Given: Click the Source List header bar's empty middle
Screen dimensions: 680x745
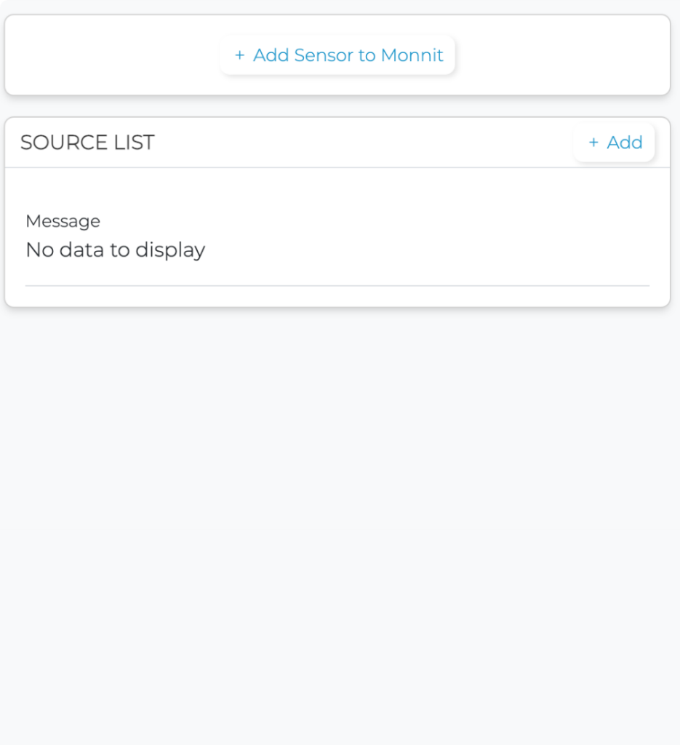Looking at the screenshot, I should coord(364,143).
